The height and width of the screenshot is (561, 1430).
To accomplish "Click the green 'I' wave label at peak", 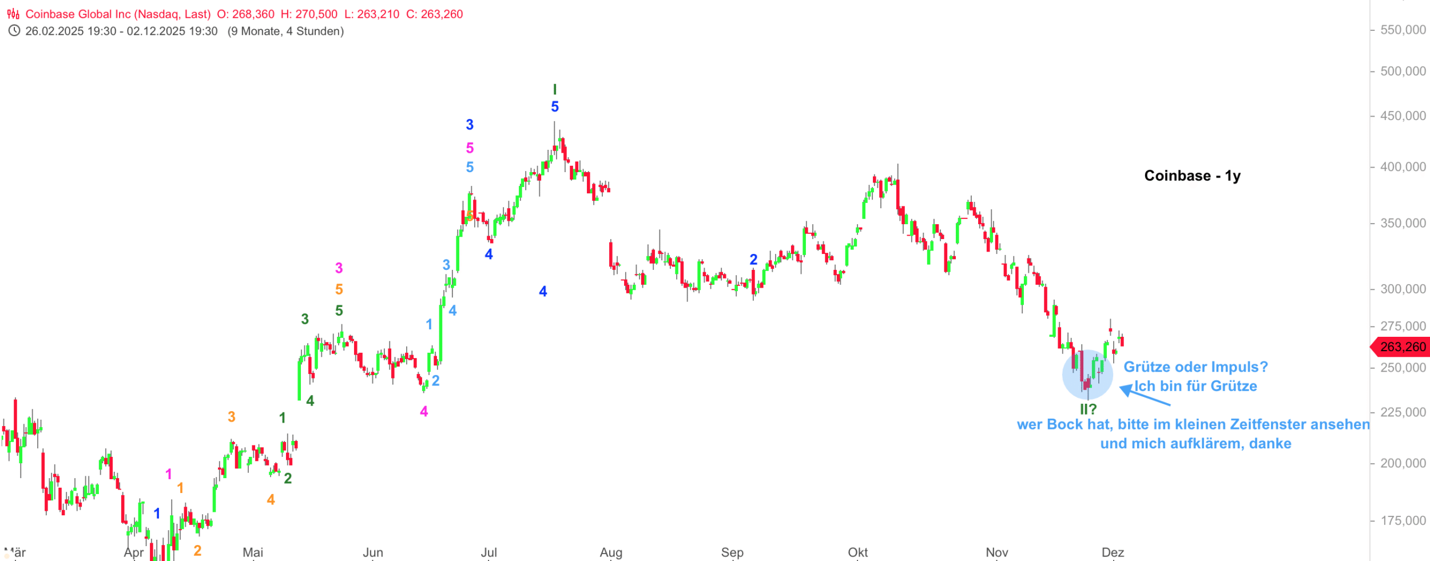I will [554, 90].
